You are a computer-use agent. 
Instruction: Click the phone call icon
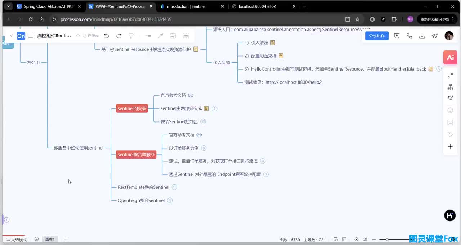coord(409,36)
